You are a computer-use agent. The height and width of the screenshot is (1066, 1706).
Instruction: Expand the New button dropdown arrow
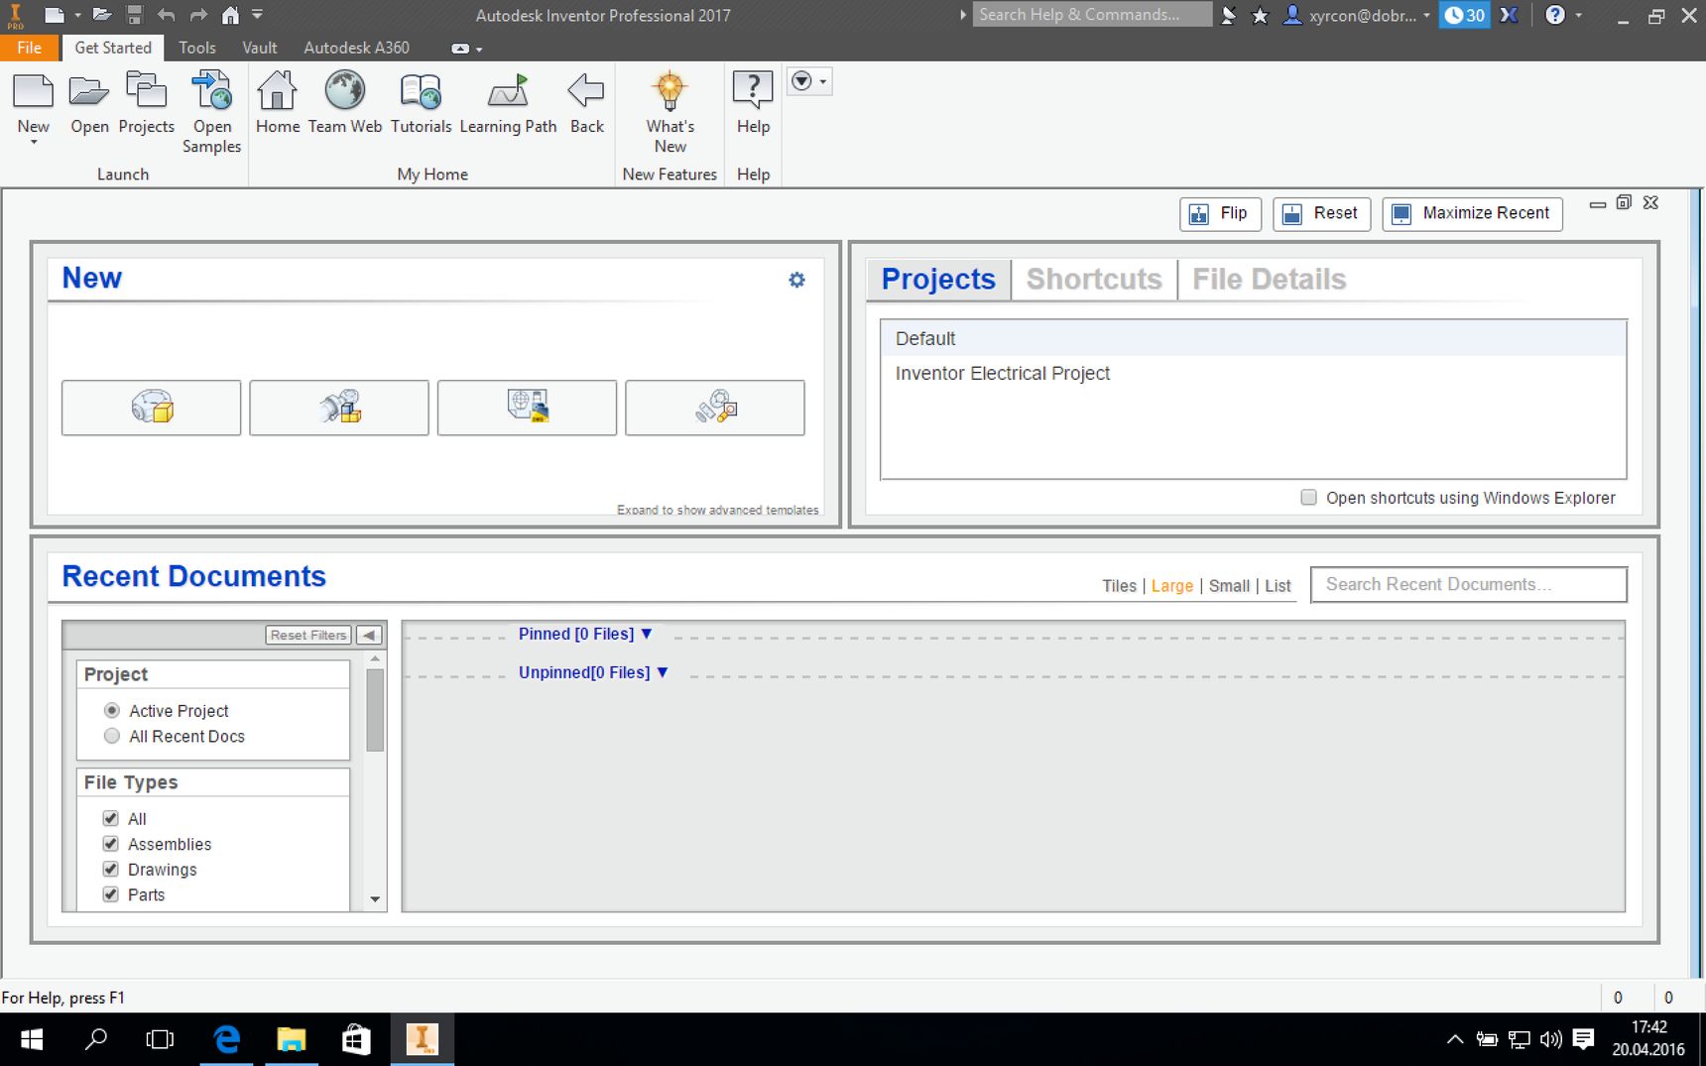pos(33,143)
